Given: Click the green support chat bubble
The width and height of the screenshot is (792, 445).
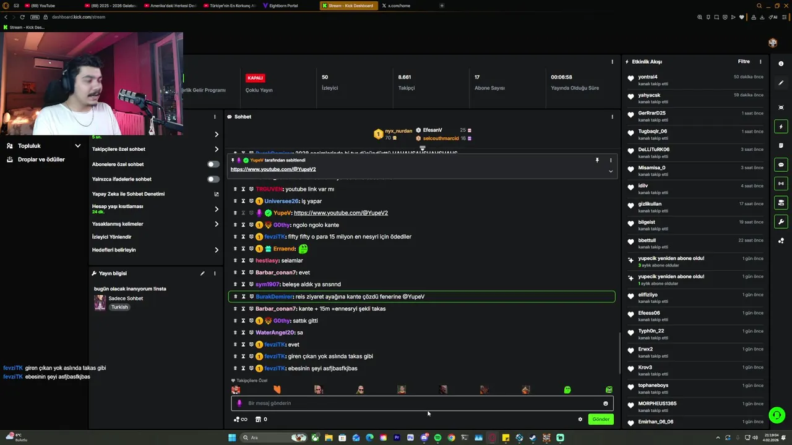Looking at the screenshot, I should 777,415.
